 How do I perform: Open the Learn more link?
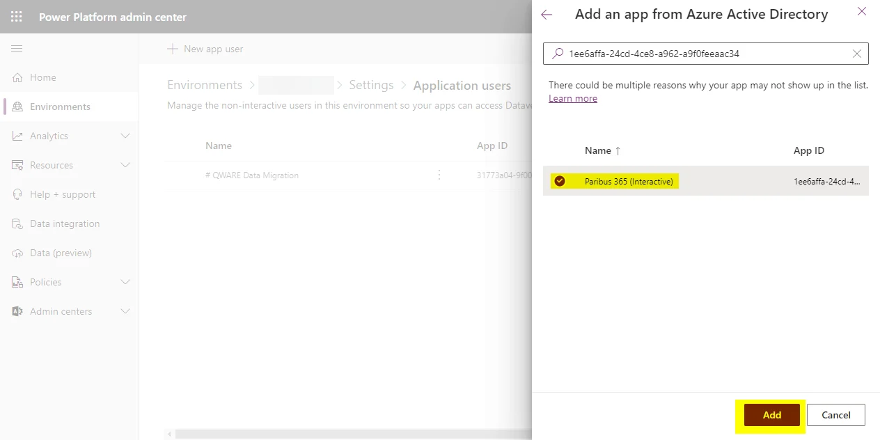click(x=573, y=98)
